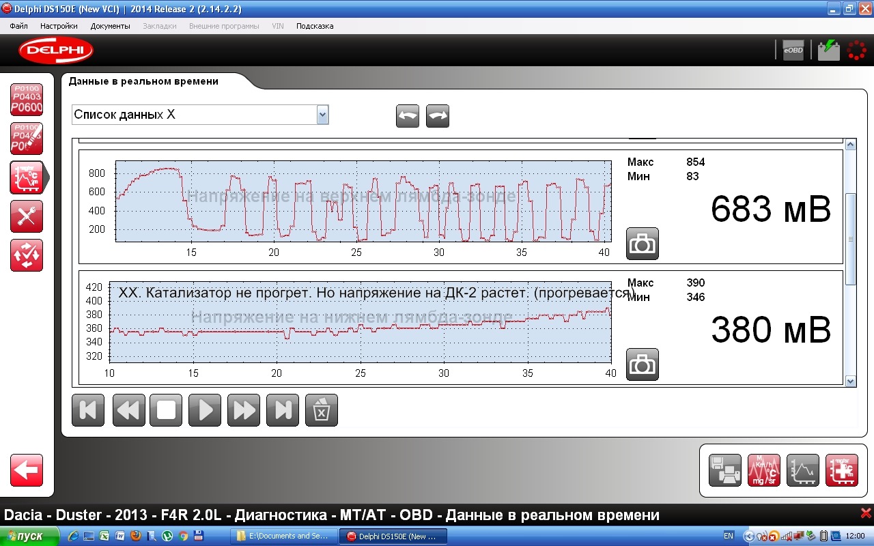The width and height of the screenshot is (874, 546).
Task: Launch Excel from quick launch
Action: point(104,536)
